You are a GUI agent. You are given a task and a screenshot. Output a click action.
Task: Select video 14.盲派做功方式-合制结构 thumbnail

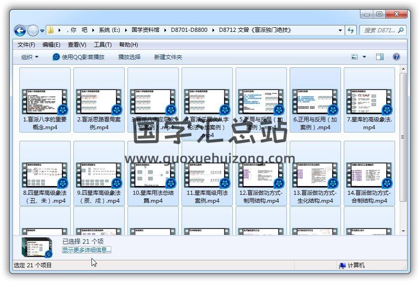click(369, 175)
